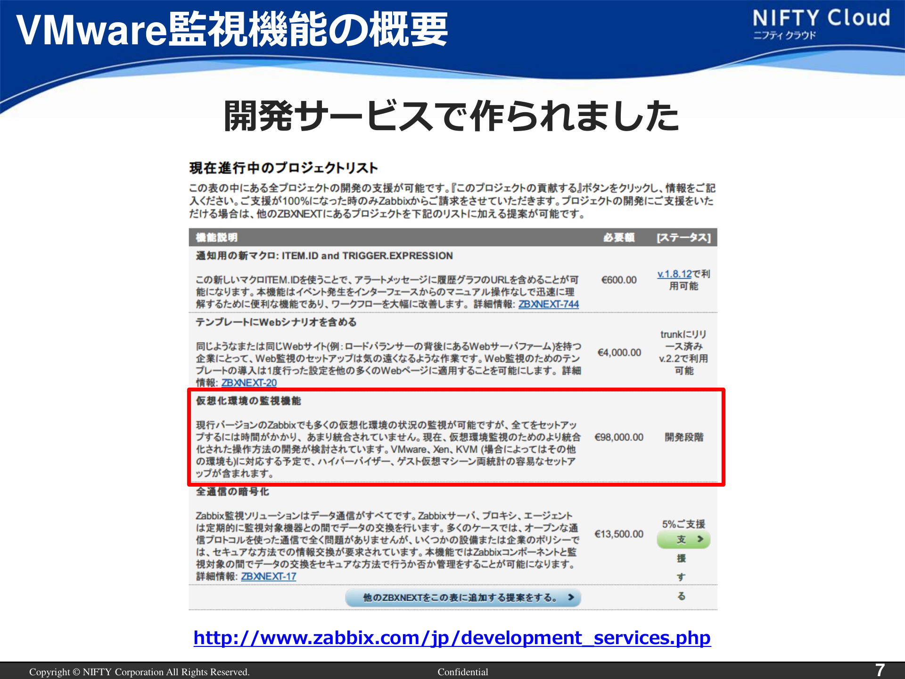Open the ZBXNEXT-20 details link
This screenshot has height=679, width=905.
[249, 383]
